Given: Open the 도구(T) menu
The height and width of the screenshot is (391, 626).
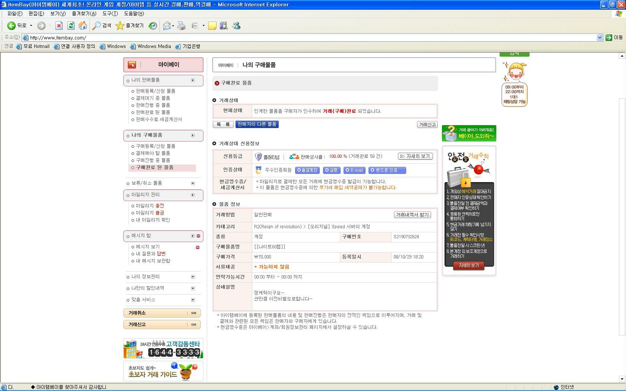Looking at the screenshot, I should coord(111,13).
